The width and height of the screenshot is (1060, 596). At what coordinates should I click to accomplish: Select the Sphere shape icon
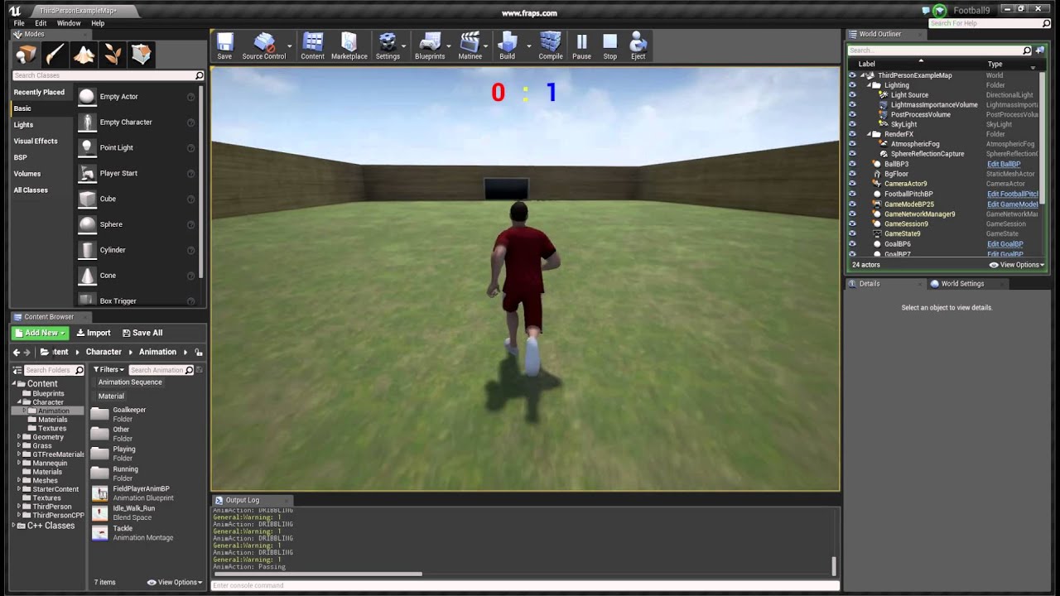pyautogui.click(x=87, y=224)
